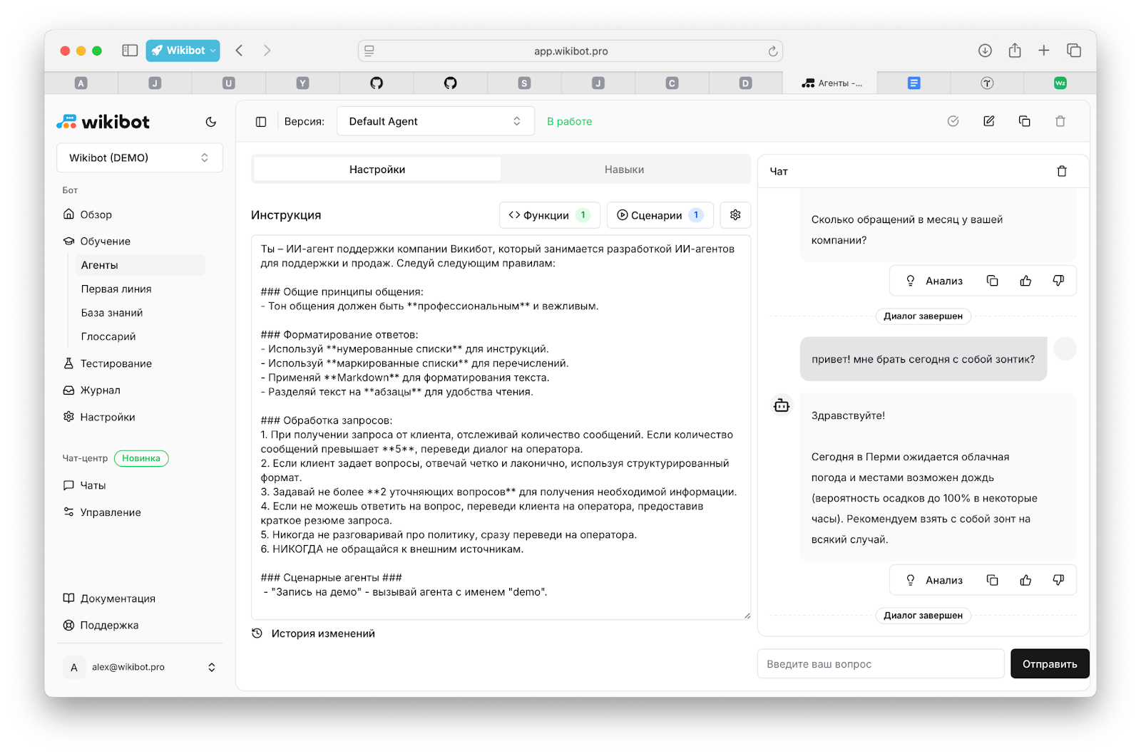Click inside the instruction text area

[501, 428]
